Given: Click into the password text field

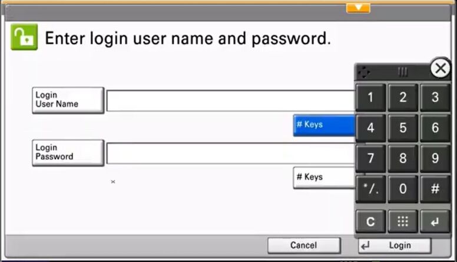Looking at the screenshot, I should click(x=231, y=153).
